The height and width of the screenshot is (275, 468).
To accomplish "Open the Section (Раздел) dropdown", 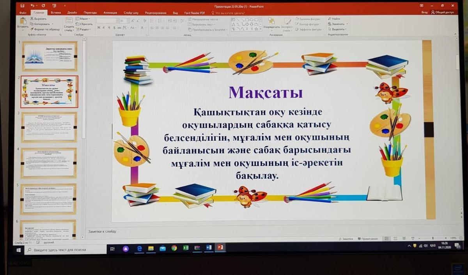I will [84, 29].
